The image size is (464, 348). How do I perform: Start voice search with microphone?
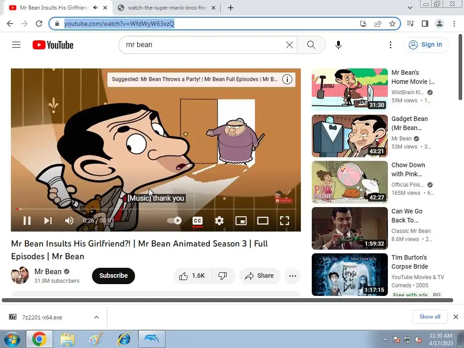338,45
